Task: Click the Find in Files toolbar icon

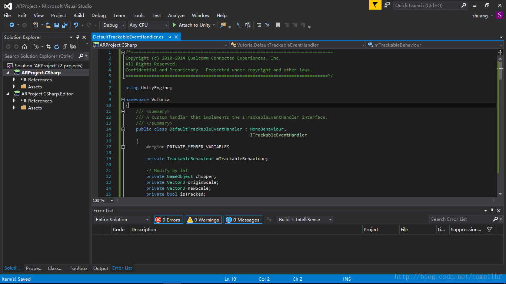Action: (x=223, y=25)
